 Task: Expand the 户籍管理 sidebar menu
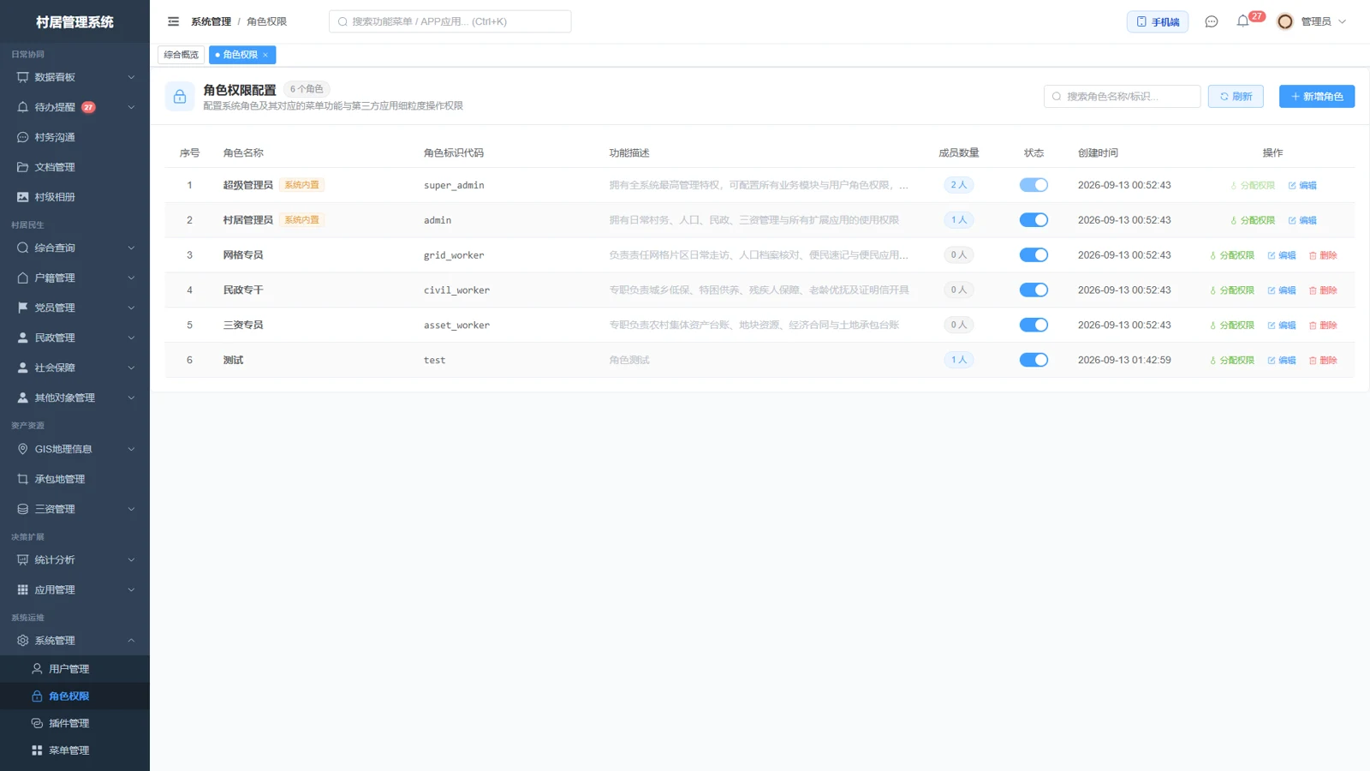[75, 278]
